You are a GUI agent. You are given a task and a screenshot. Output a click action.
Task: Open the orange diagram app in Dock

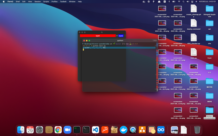point(142,130)
